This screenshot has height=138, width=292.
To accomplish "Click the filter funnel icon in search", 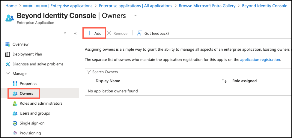I will tap(89, 72).
